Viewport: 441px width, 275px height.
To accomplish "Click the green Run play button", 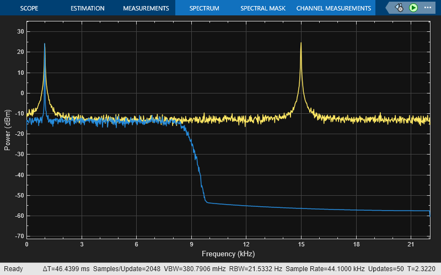I will click(413, 8).
